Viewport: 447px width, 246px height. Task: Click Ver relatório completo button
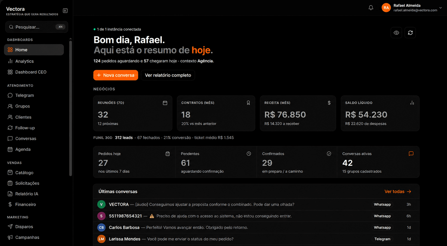[x=168, y=75]
